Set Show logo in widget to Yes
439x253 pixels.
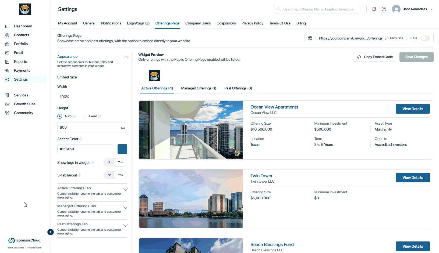point(121,162)
